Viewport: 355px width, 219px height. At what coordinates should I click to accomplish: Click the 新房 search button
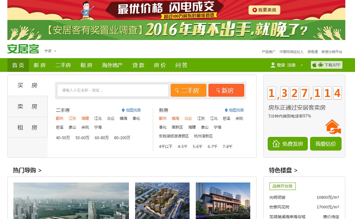[226, 90]
